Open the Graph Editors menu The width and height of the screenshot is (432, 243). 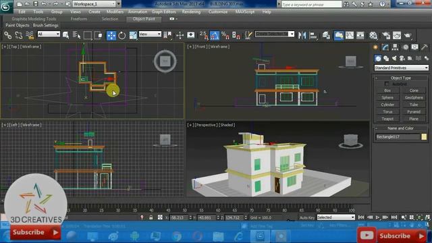(163, 12)
